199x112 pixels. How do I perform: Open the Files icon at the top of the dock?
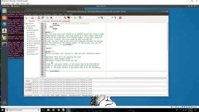(x=4, y=11)
